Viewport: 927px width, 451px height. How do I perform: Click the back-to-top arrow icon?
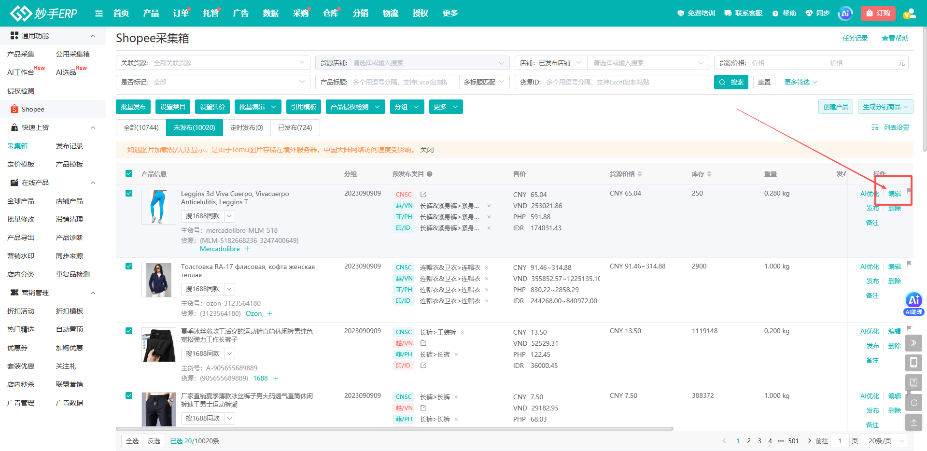(x=913, y=423)
